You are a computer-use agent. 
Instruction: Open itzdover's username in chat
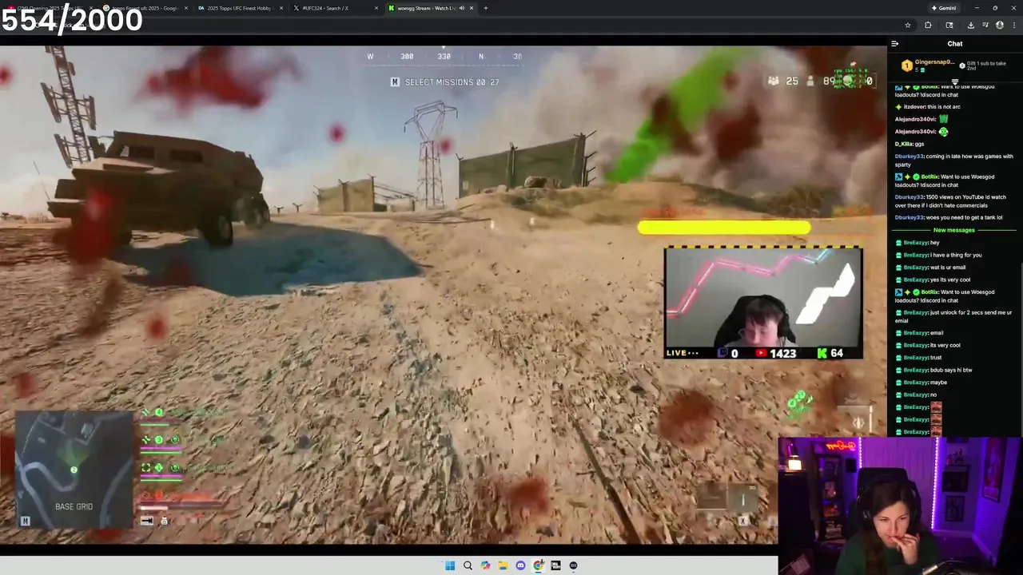[916, 106]
